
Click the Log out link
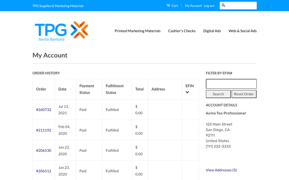209,6
